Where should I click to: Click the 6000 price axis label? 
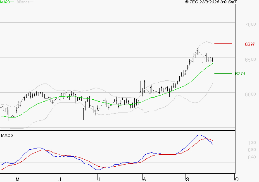click(250, 94)
